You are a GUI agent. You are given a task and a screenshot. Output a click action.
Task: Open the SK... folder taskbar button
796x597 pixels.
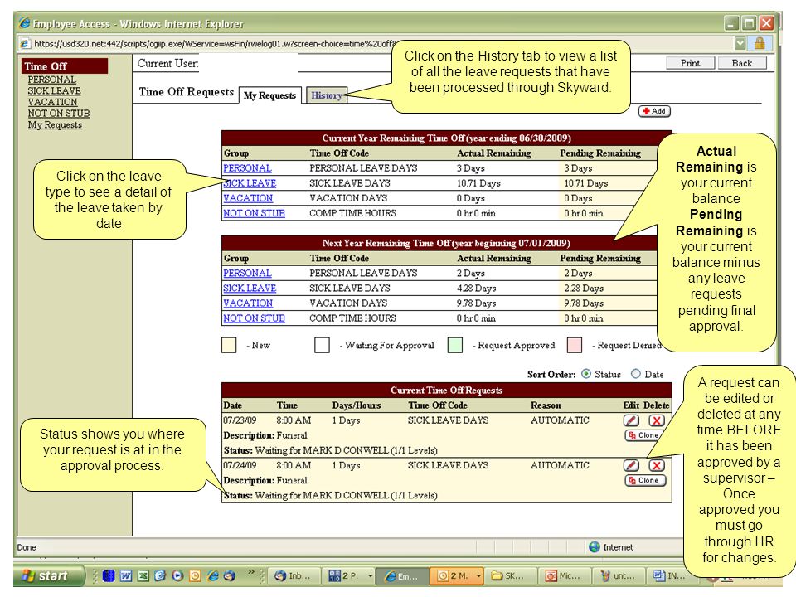[x=509, y=575]
